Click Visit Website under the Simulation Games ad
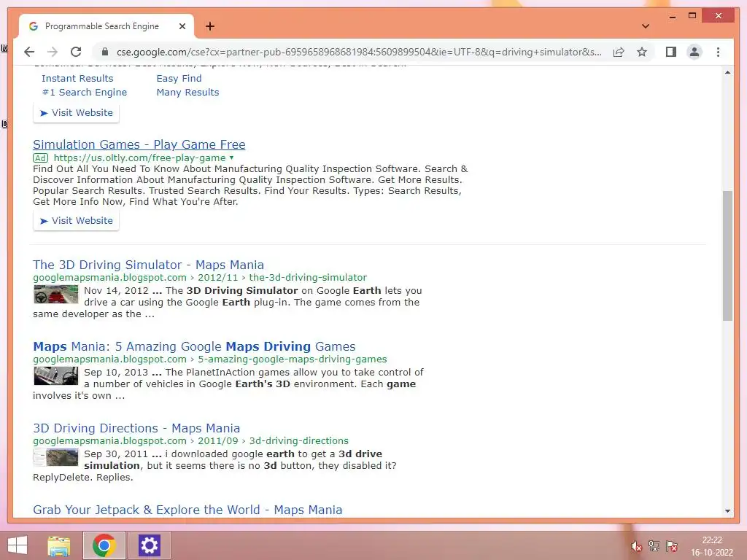 [x=76, y=220]
